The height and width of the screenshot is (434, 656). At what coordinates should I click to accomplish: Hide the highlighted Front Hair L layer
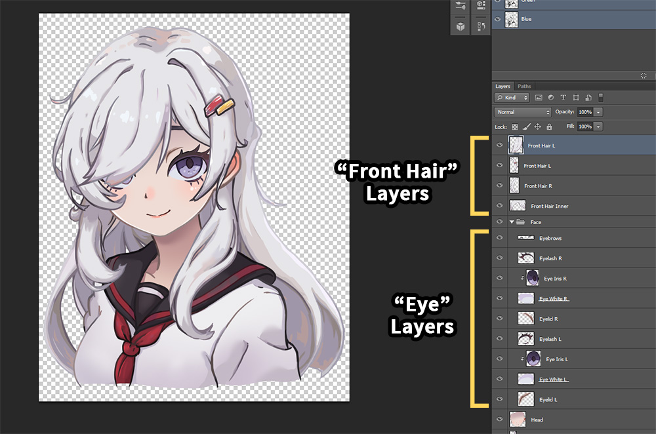499,145
